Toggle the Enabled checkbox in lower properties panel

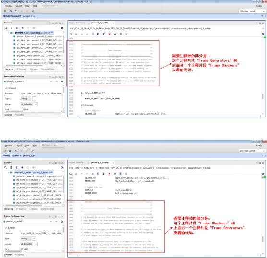[x=6, y=228]
